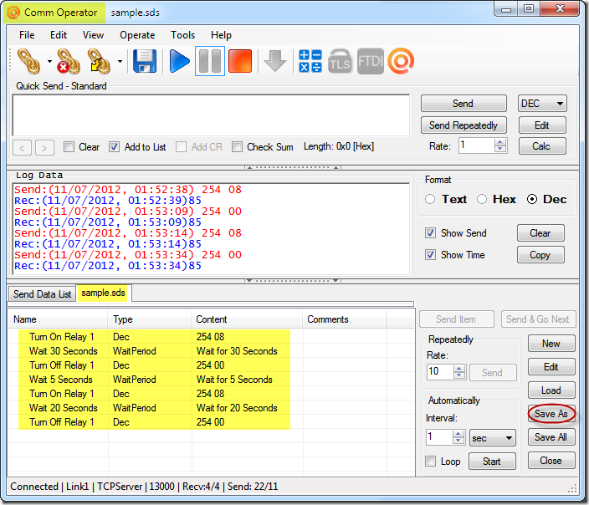Viewport: 589px width, 505px height.
Task: Uncheck the Add to List checkbox
Action: (114, 147)
